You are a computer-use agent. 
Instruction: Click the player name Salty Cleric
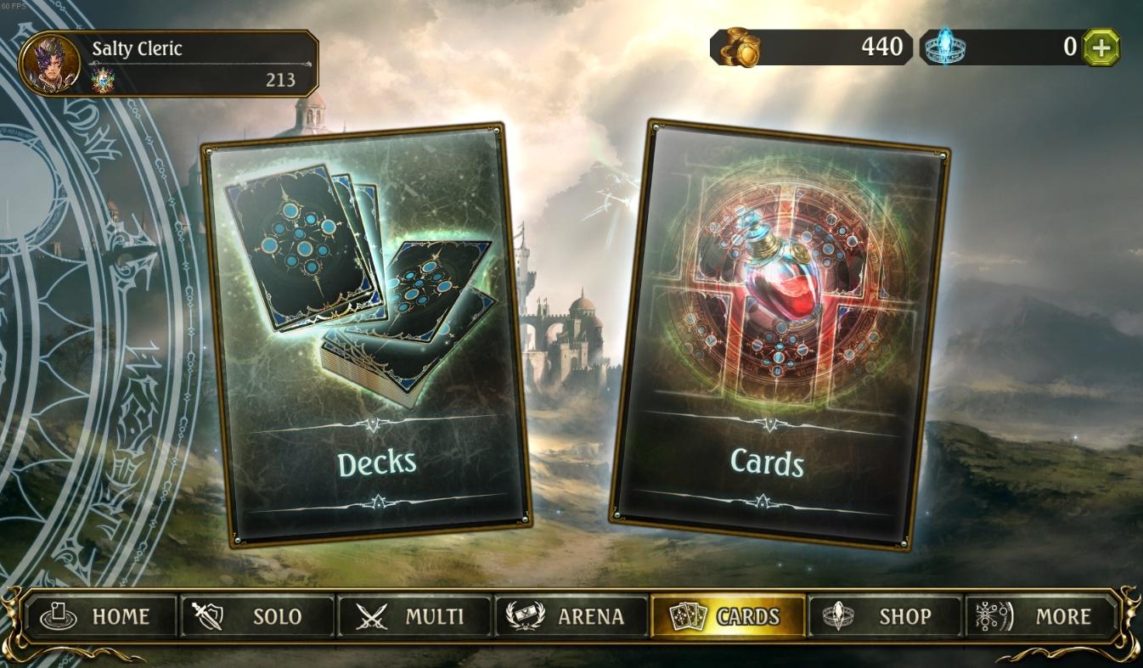(x=137, y=48)
